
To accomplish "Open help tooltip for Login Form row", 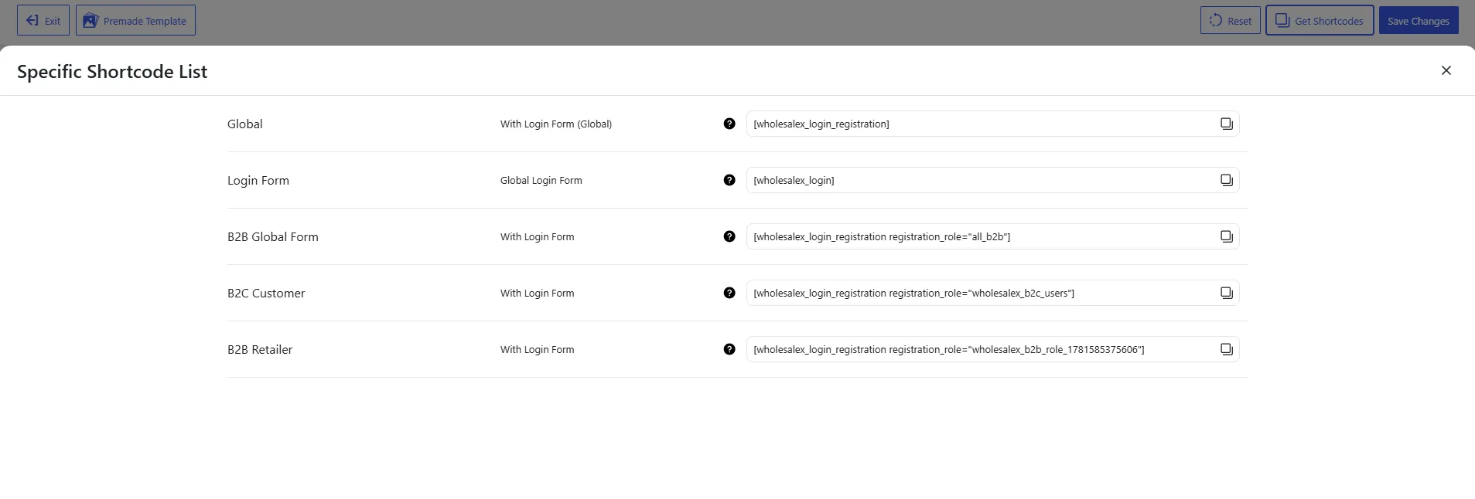I will click(x=729, y=180).
